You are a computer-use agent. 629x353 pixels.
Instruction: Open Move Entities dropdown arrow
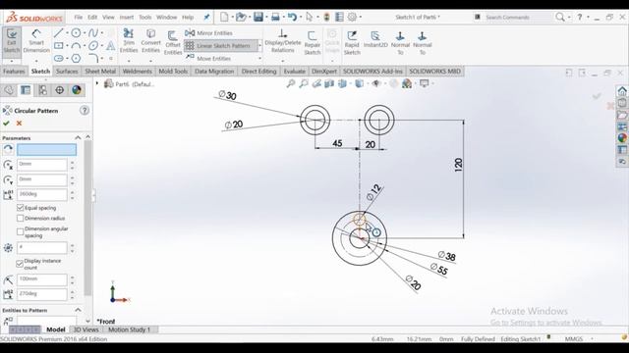[259, 59]
